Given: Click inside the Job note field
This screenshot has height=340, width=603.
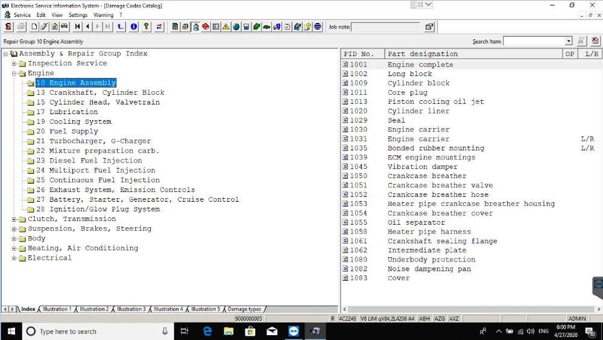Looking at the screenshot, I should (x=387, y=27).
